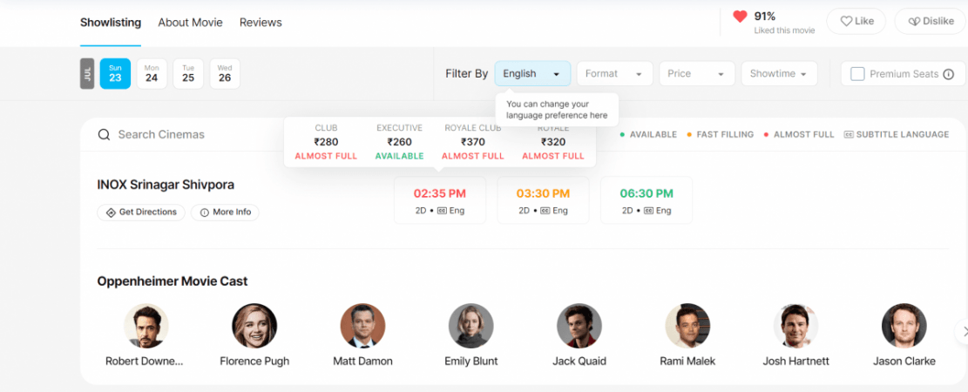Click More Info for INOX Srinagar
The height and width of the screenshot is (392, 968).
click(x=226, y=213)
